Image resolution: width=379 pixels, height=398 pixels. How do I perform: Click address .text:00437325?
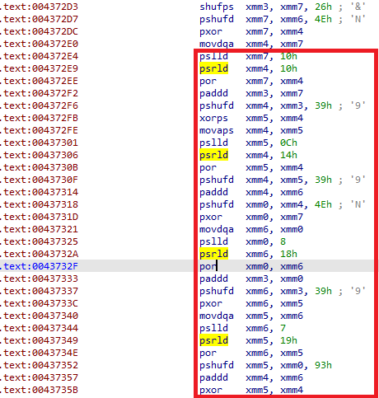coord(39,241)
